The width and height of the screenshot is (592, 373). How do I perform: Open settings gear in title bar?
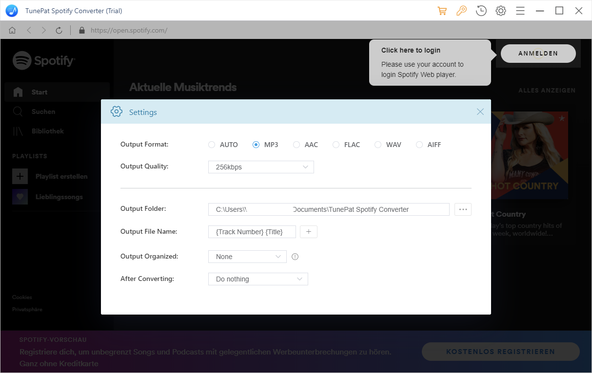[501, 11]
